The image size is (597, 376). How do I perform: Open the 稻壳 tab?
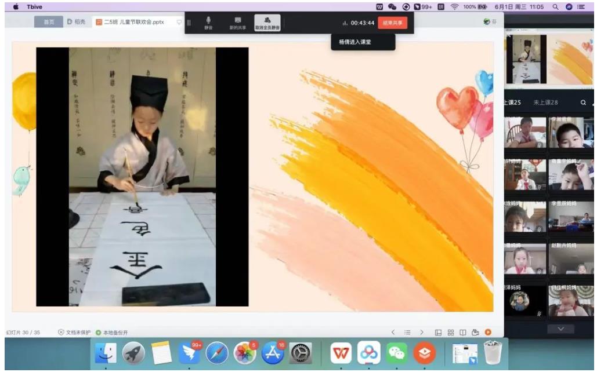(x=77, y=22)
